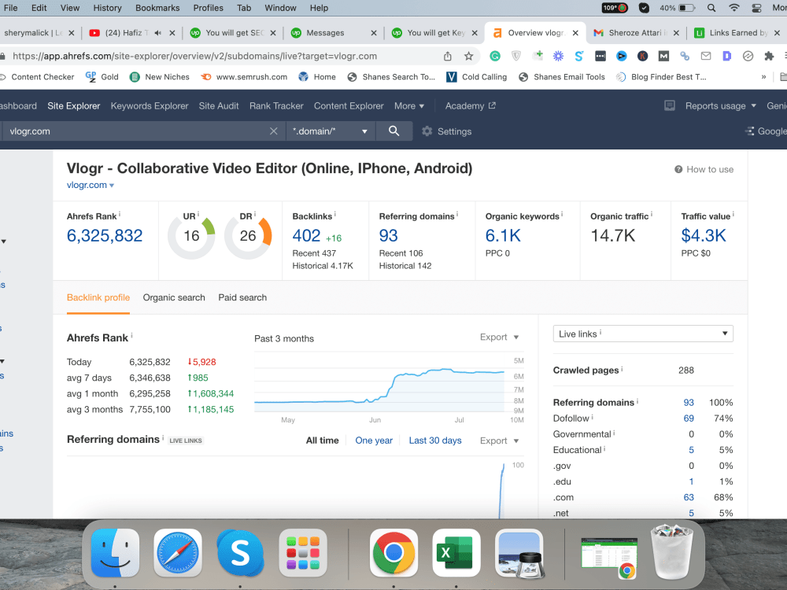This screenshot has width=787, height=590.
Task: Clear the vlogr.com search field with X
Action: (x=274, y=131)
